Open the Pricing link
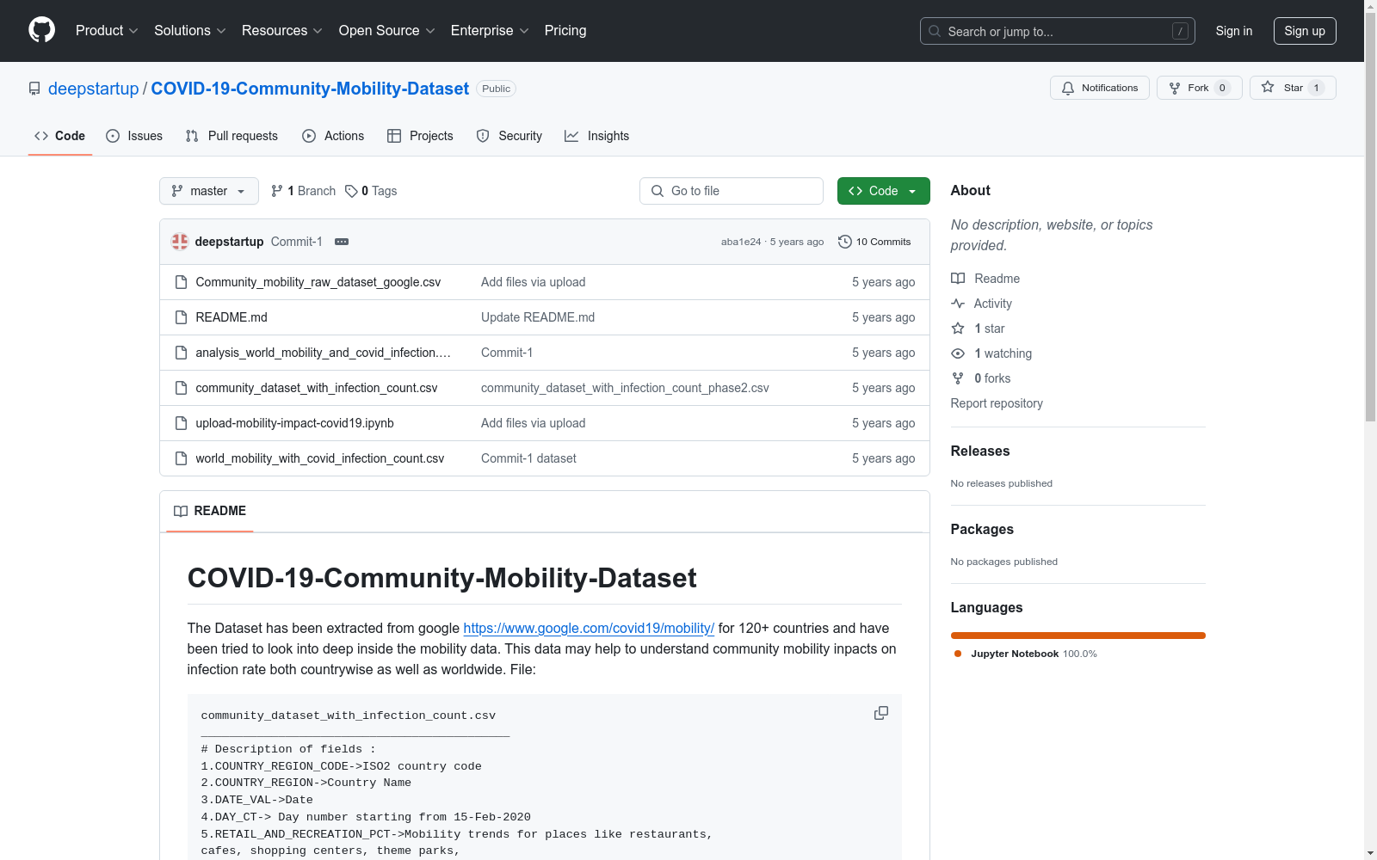Screen dimensions: 1377x860 (565, 31)
